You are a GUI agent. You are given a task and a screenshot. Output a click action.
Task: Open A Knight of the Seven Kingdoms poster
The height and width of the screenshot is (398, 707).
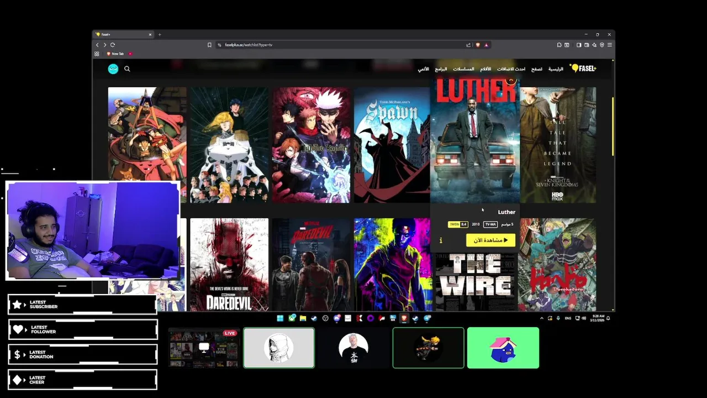[558, 145]
